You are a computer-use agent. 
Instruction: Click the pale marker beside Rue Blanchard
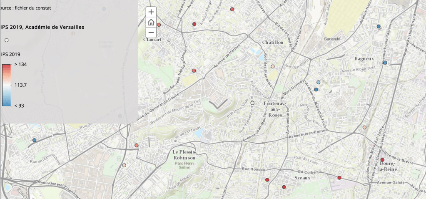click(x=273, y=66)
